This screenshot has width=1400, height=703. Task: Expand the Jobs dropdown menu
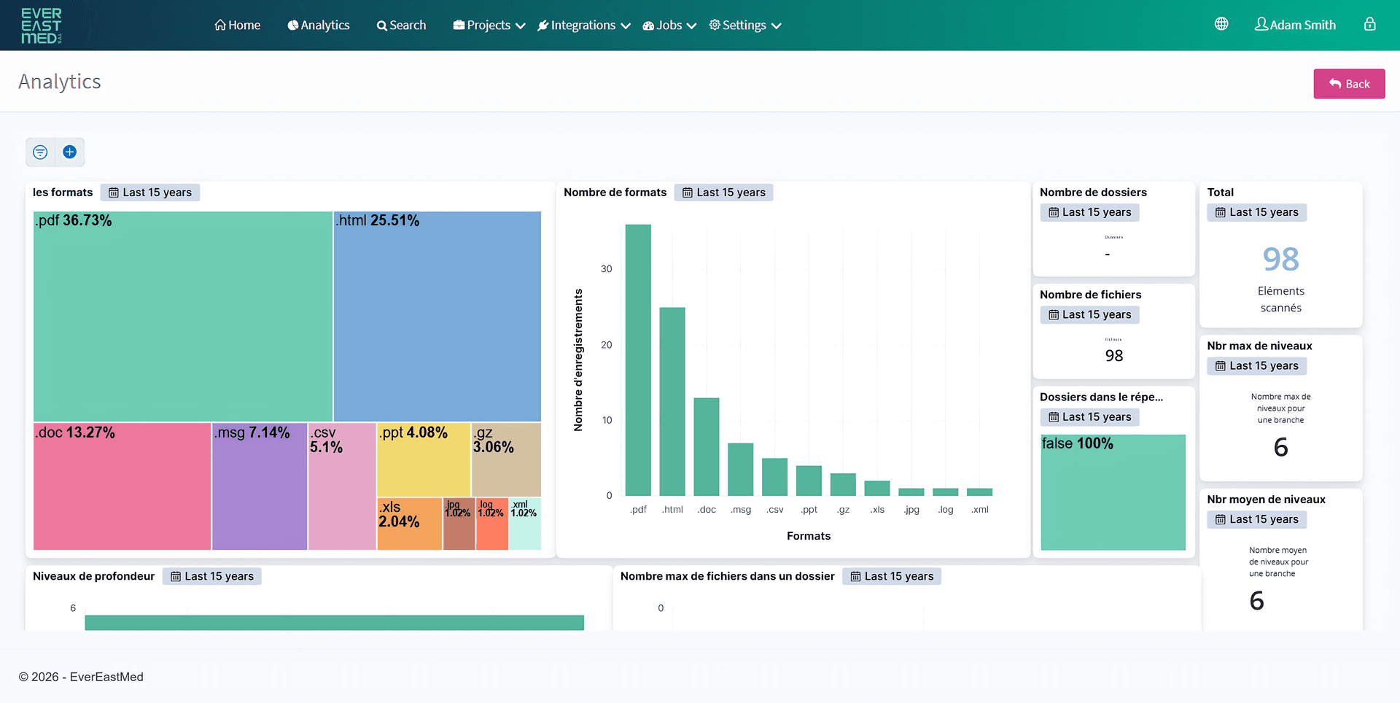pos(669,26)
